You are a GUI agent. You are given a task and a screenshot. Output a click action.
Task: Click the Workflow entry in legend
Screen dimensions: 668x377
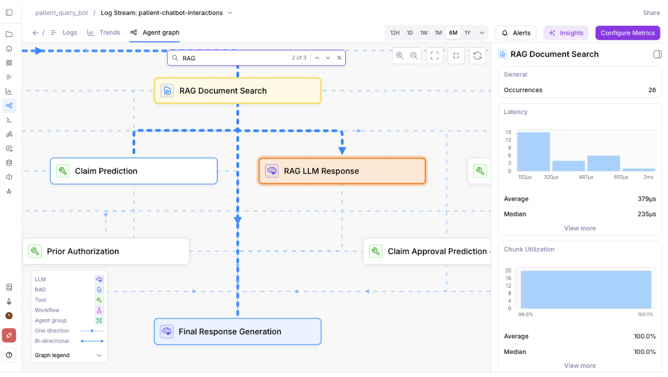coord(69,310)
